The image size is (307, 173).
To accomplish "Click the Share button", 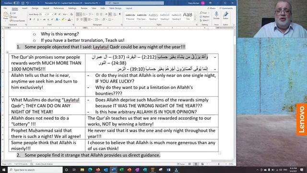I will pos(211,8).
